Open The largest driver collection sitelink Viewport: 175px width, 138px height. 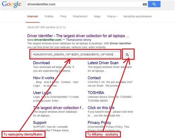coord(59,108)
